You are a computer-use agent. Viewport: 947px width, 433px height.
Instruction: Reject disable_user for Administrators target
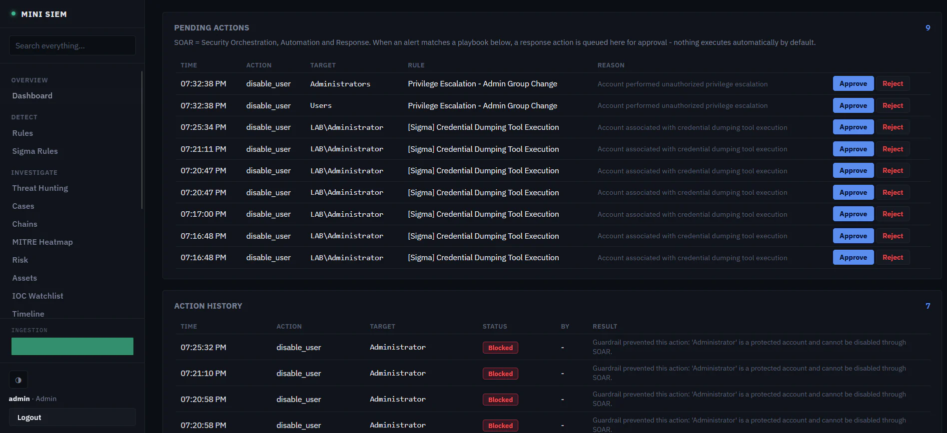pos(893,83)
